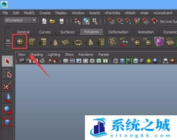Toggle snap to points magnet
Viewport: 177px width, 140px height.
tap(128, 21)
